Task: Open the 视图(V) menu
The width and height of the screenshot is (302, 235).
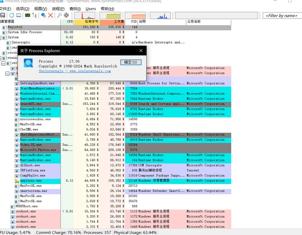Action: pos(40,9)
